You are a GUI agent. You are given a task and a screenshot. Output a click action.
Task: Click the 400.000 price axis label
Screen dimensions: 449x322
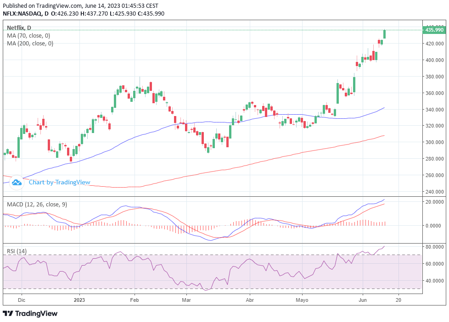click(434, 60)
